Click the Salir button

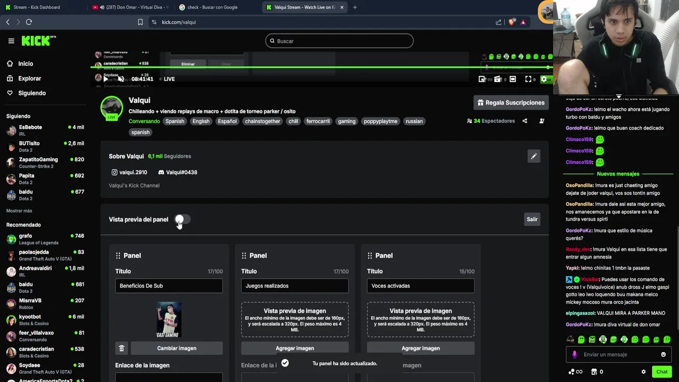pyautogui.click(x=532, y=219)
